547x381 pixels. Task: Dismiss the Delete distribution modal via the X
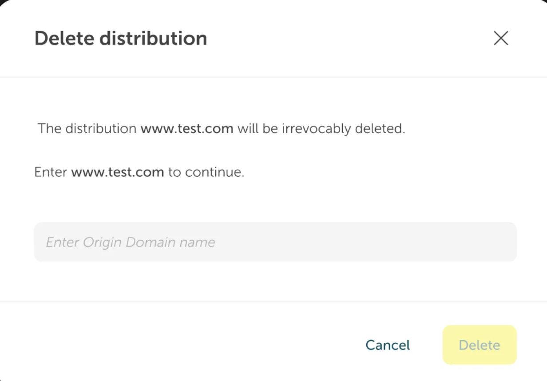tap(501, 39)
